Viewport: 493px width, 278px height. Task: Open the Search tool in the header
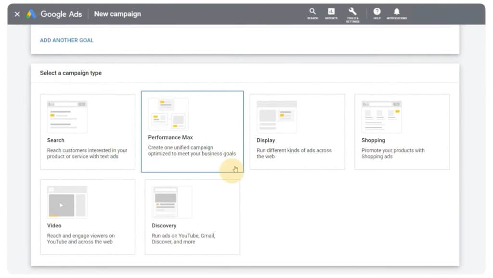[312, 14]
